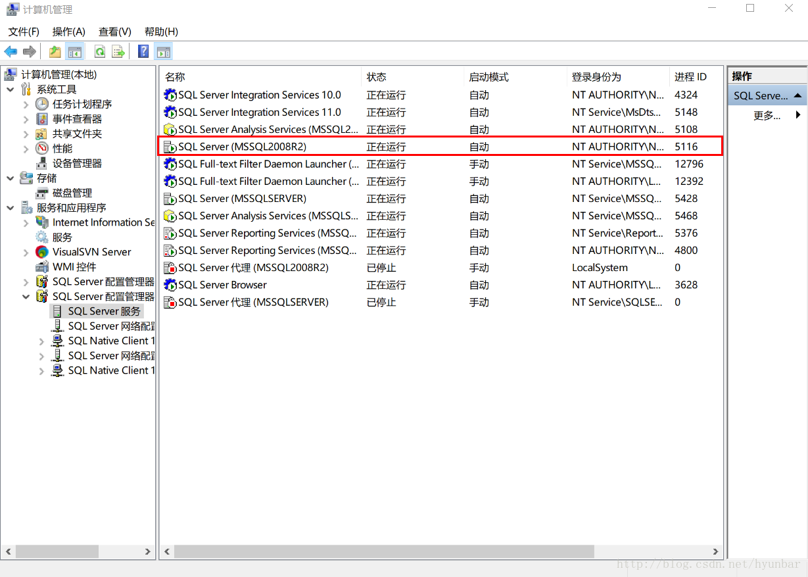
Task: Select the VisualSVN Server icon in tree
Action: 42,252
